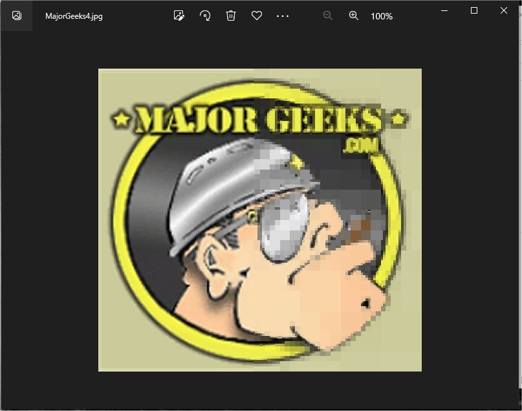Close the Photos window
This screenshot has height=411, width=522.
[504, 10]
